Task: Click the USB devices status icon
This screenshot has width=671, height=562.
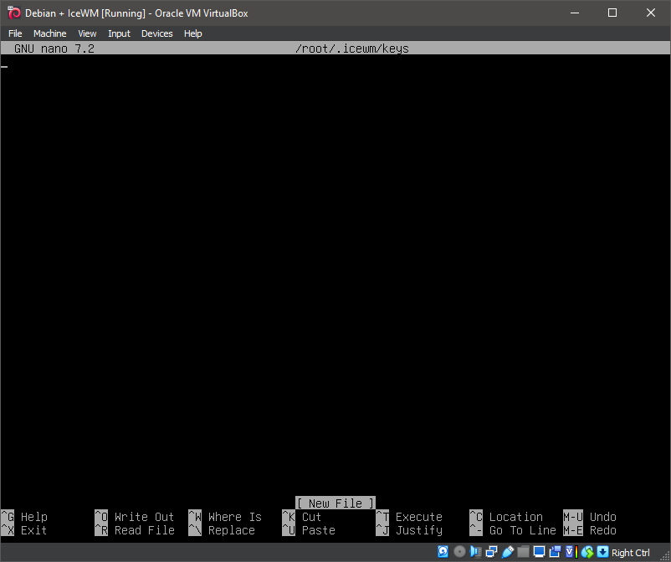Action: coord(508,552)
